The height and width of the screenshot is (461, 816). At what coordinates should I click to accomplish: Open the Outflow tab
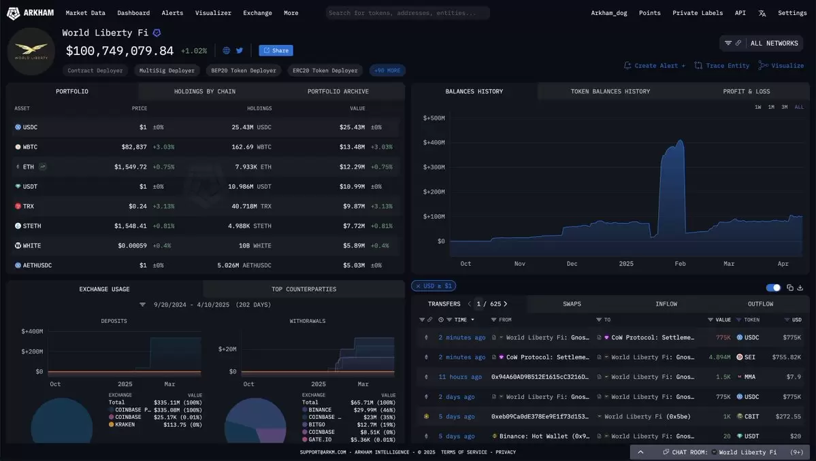(x=760, y=304)
